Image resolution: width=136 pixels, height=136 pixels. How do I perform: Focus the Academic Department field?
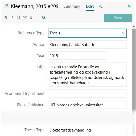pos(87,94)
